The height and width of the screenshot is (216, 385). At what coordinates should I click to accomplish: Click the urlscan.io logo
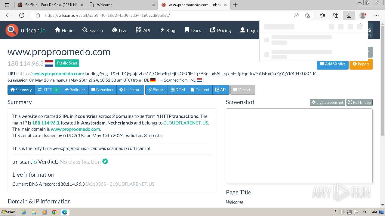pyautogui.click(x=26, y=30)
